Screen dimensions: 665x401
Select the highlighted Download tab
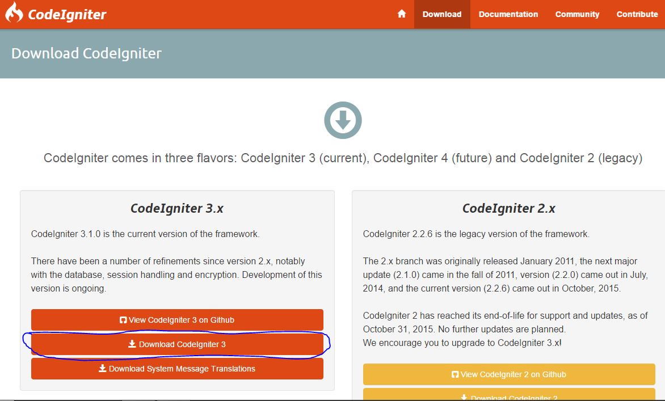[442, 14]
